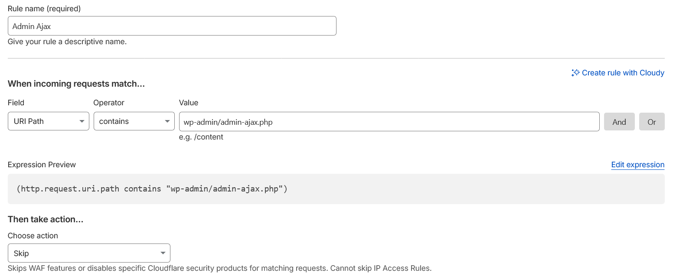Click the Cloudy sparkle icon
673x276 pixels.
575,73
